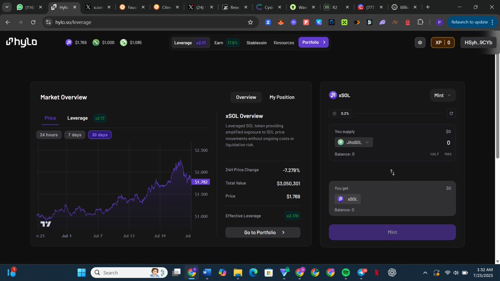Launch Microsoft Word from the taskbar
Viewport: 500px width, 281px height.
(207, 273)
